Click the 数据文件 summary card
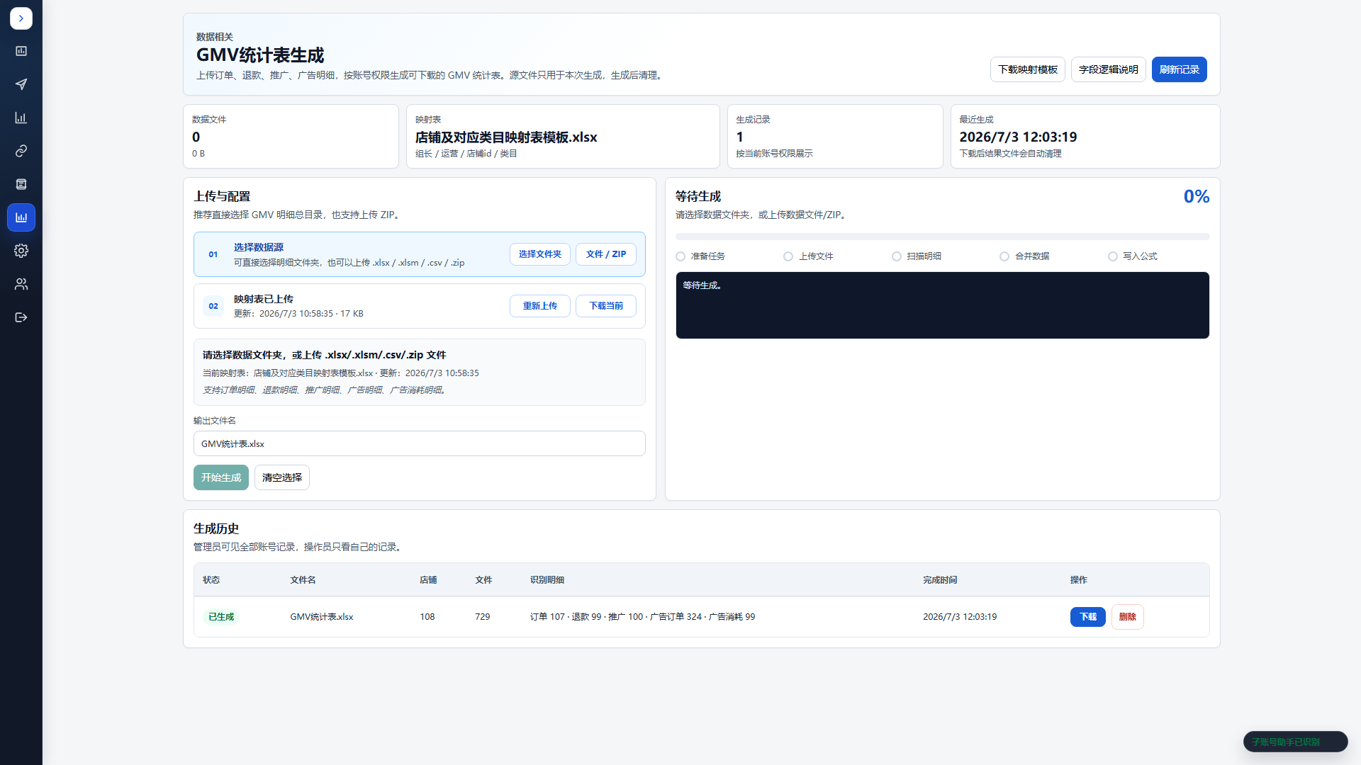 coord(291,137)
